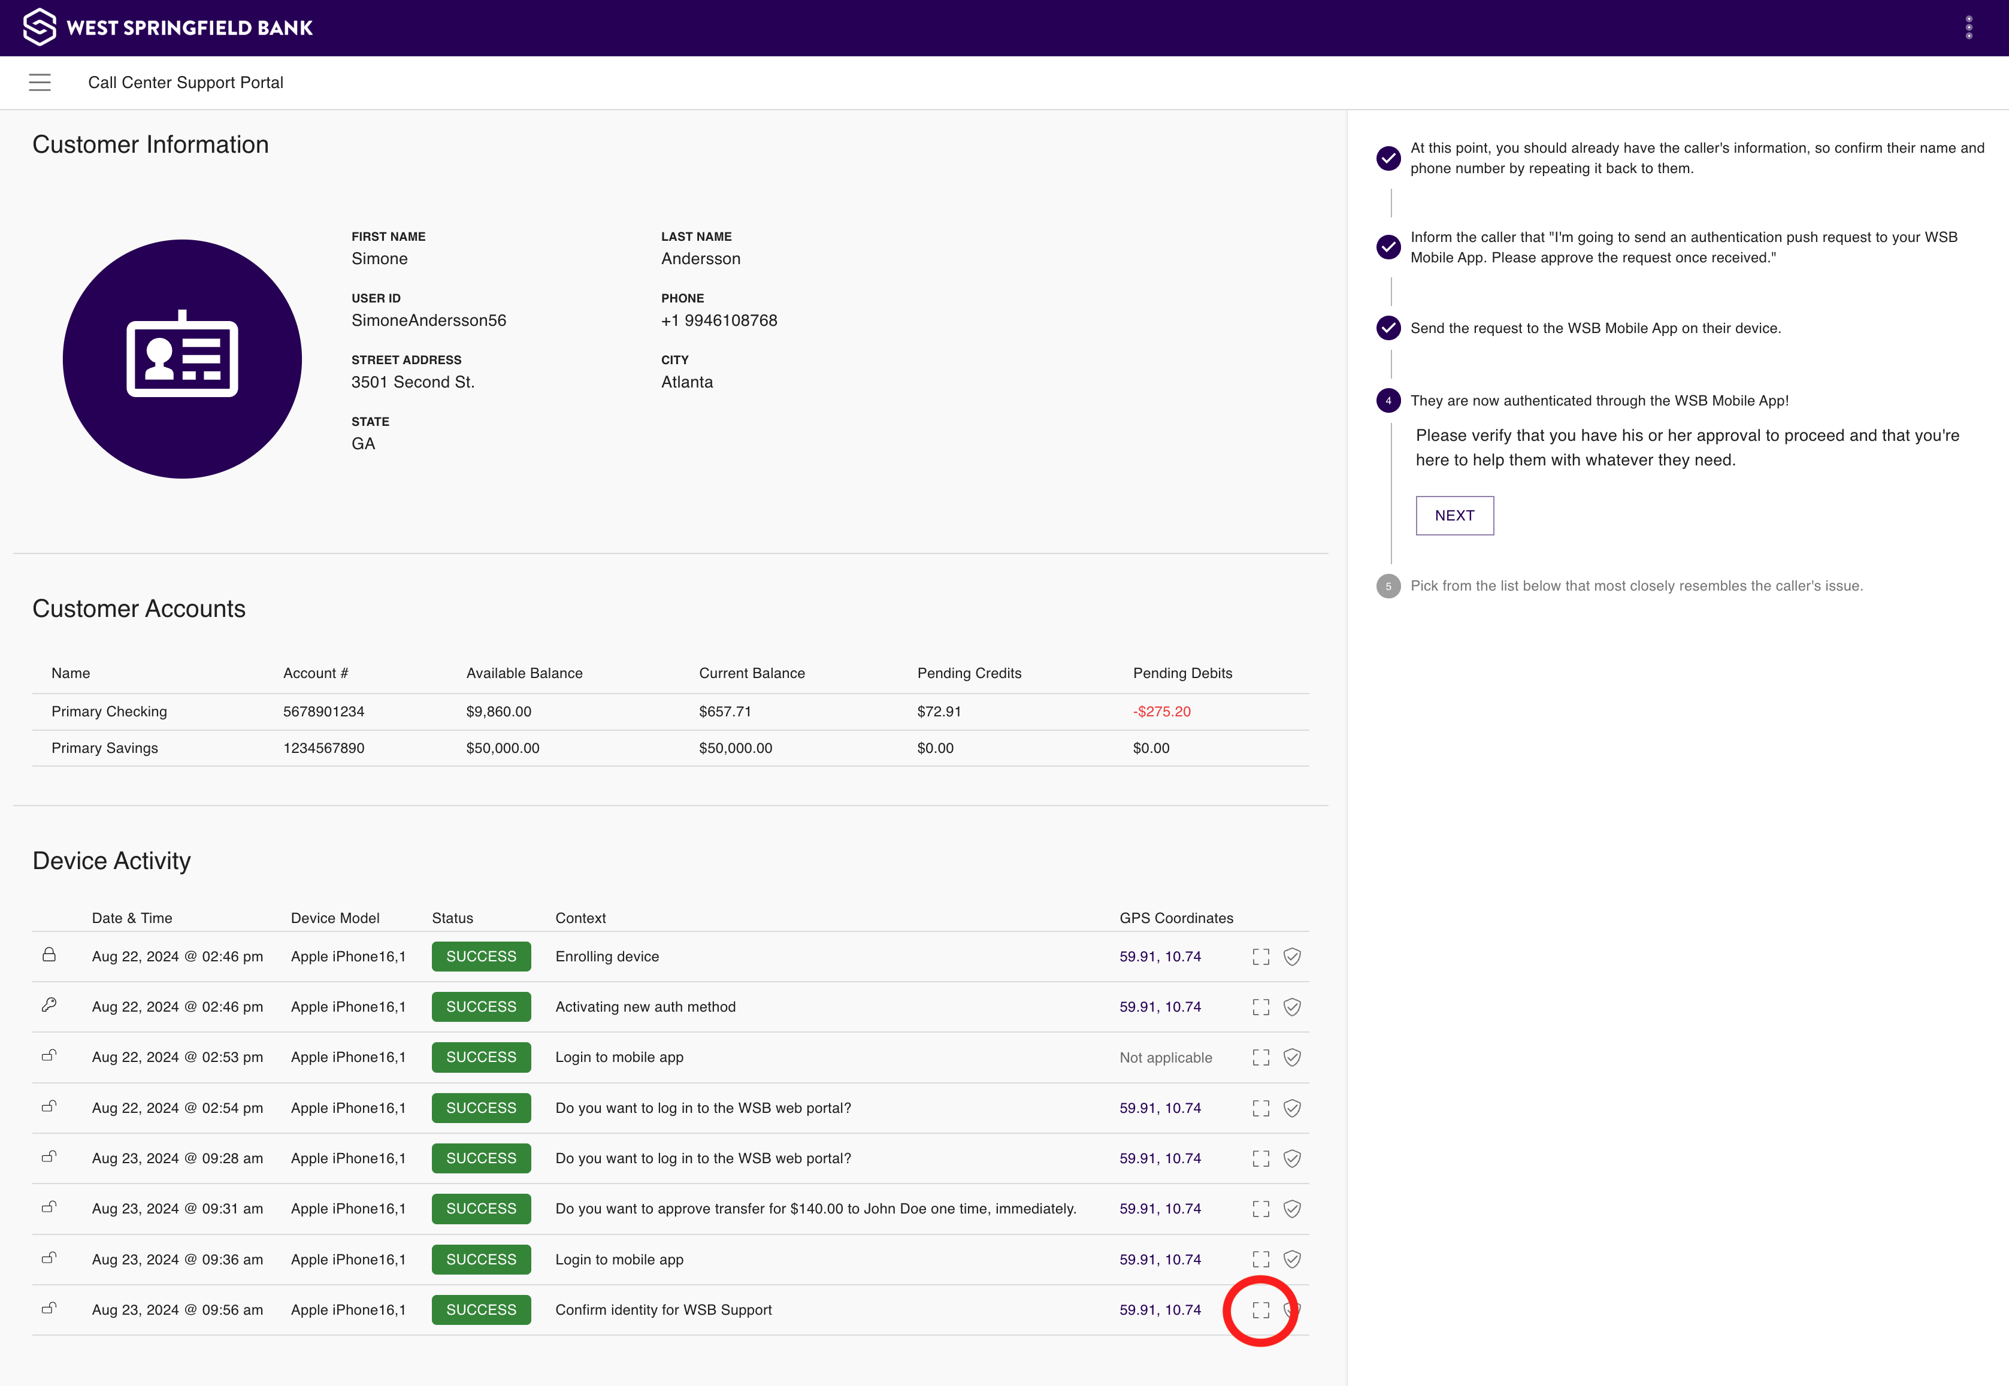Open the hamburger navigation menu

click(x=40, y=81)
